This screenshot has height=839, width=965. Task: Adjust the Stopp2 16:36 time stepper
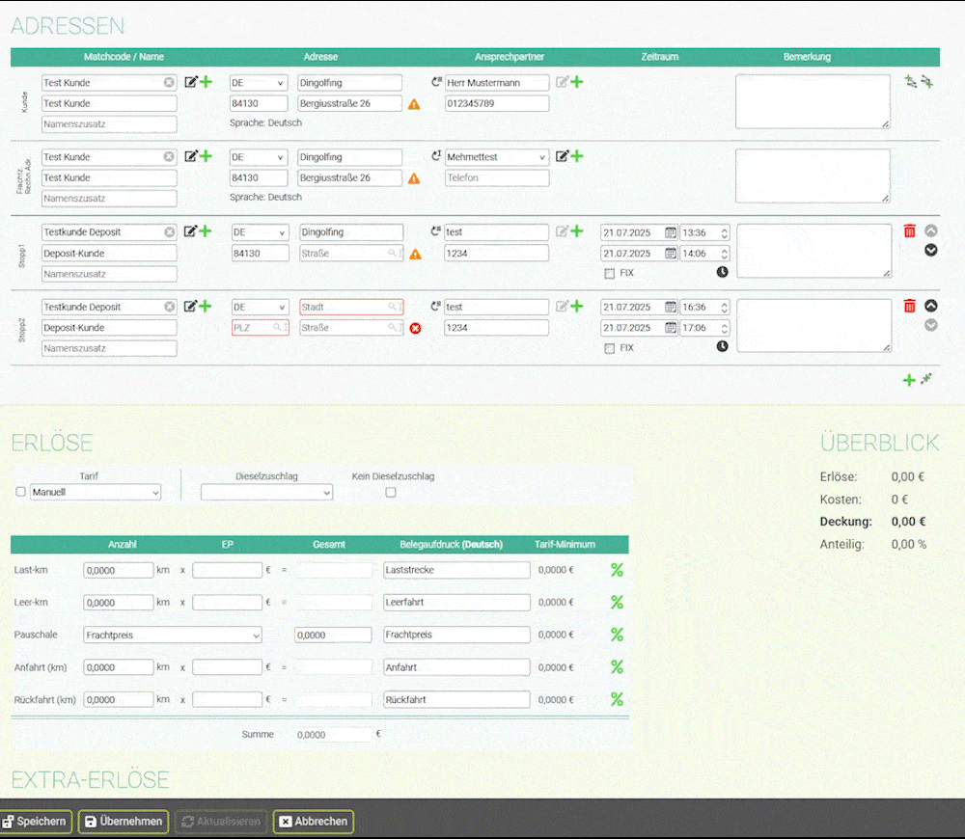tap(725, 307)
